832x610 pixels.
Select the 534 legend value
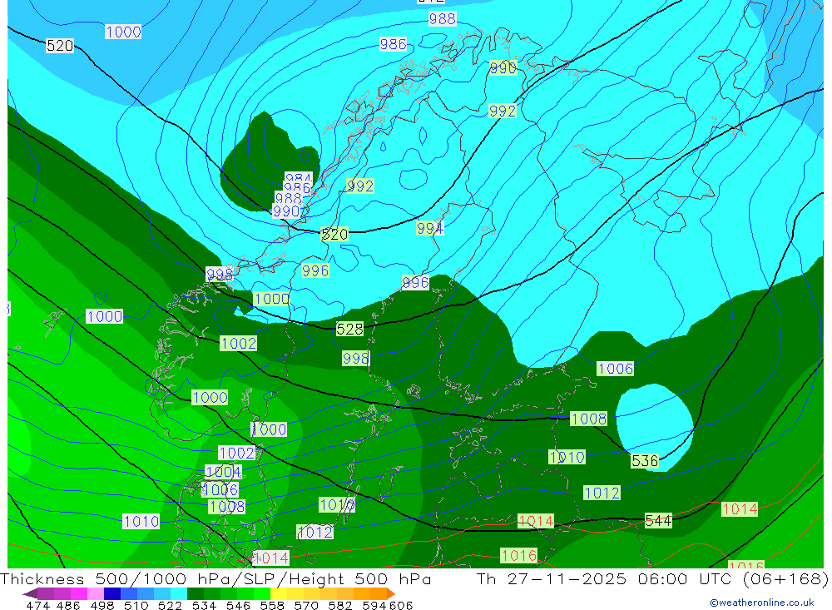coord(205,605)
